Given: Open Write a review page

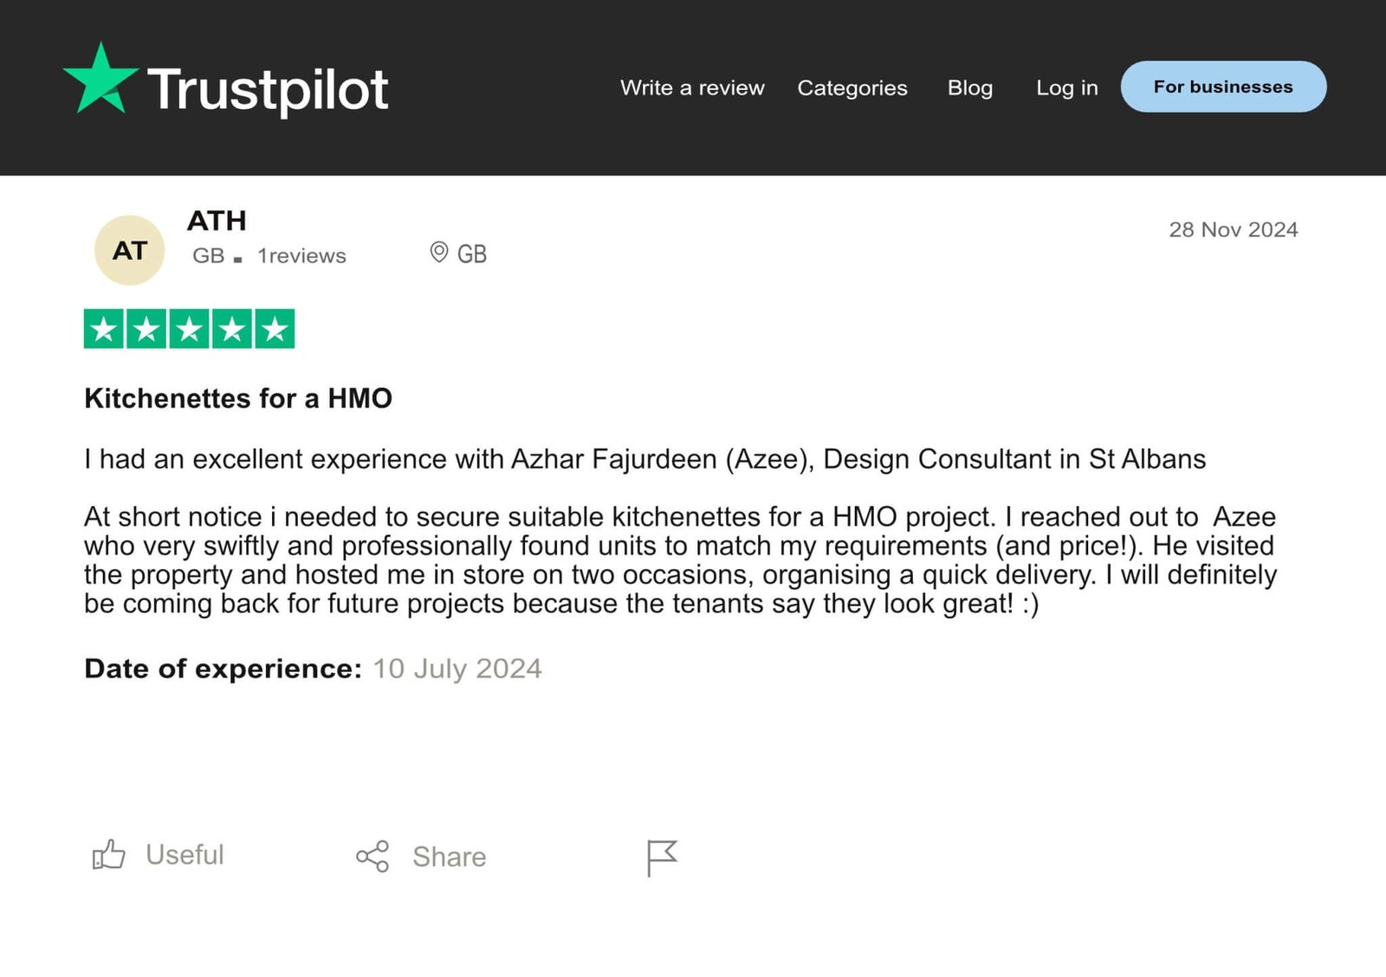Looking at the screenshot, I should click(x=692, y=87).
